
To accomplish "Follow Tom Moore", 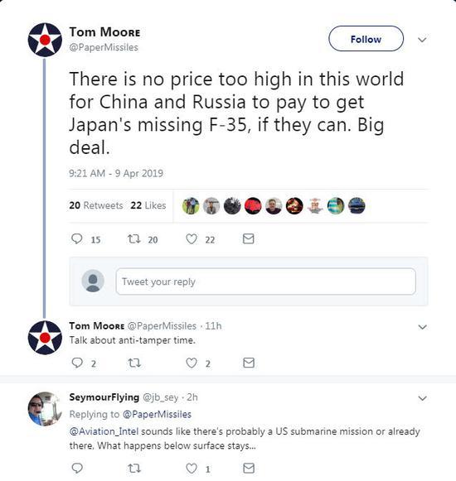I will 366,39.
